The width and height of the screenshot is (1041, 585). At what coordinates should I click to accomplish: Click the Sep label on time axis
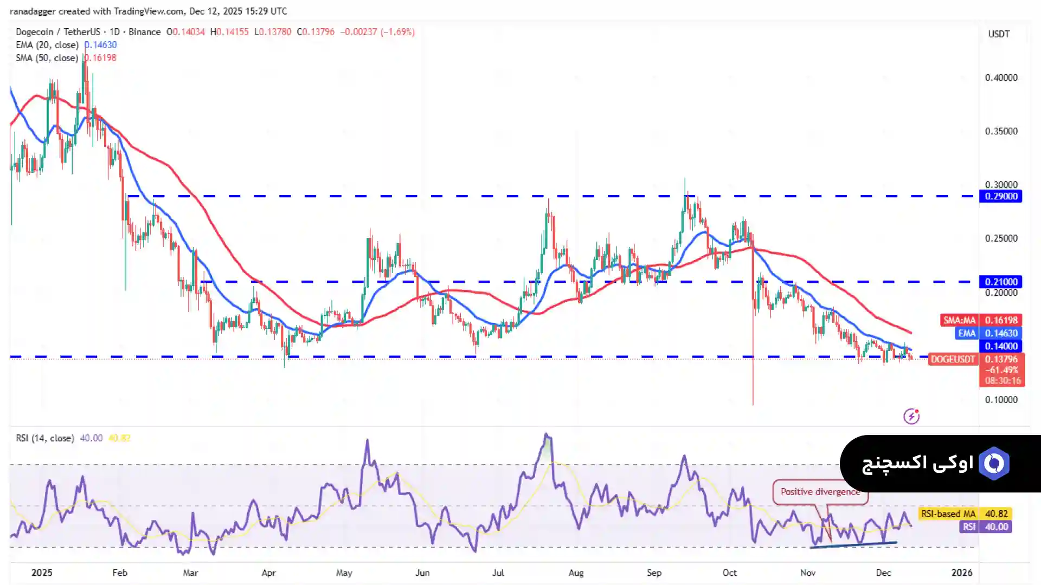[654, 573]
